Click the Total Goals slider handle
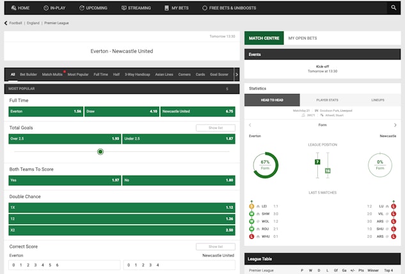 pyautogui.click(x=100, y=151)
